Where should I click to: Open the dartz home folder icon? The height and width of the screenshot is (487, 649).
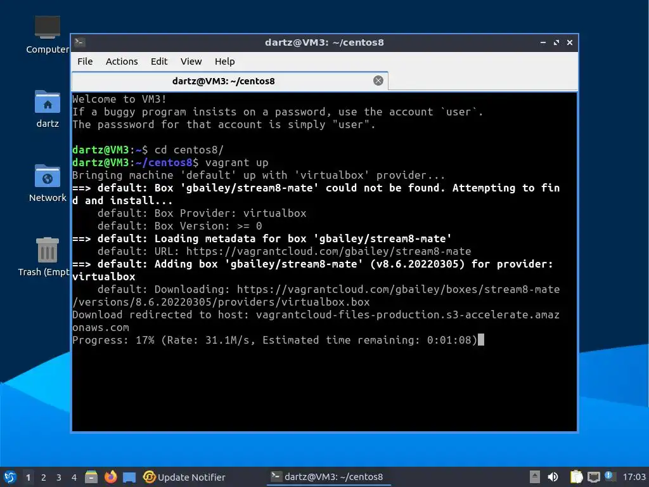click(x=47, y=109)
